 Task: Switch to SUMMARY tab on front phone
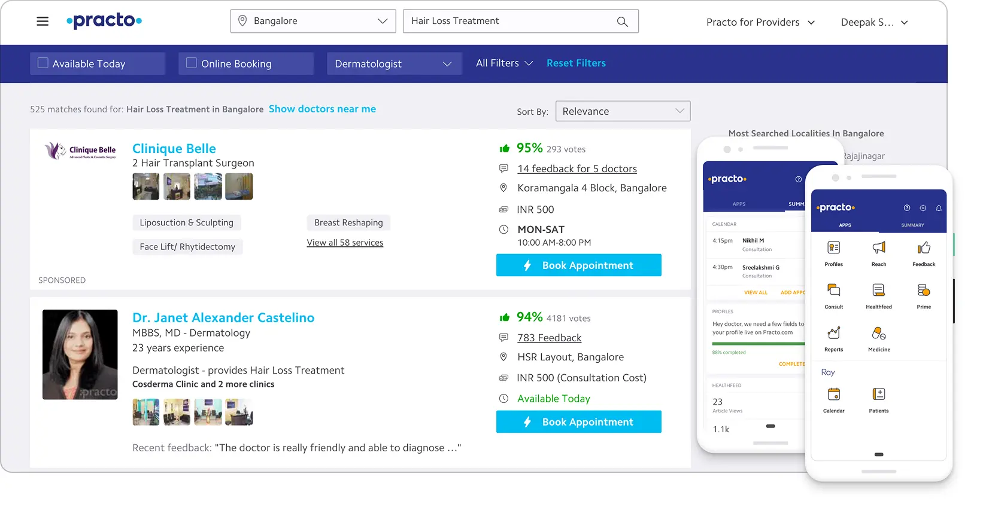pyautogui.click(x=912, y=225)
